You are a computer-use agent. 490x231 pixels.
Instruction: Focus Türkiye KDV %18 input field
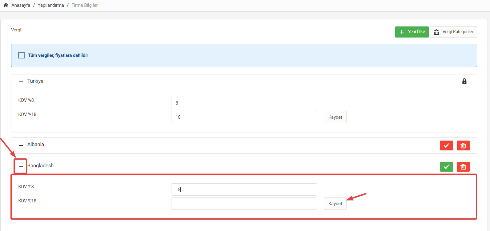(244, 117)
